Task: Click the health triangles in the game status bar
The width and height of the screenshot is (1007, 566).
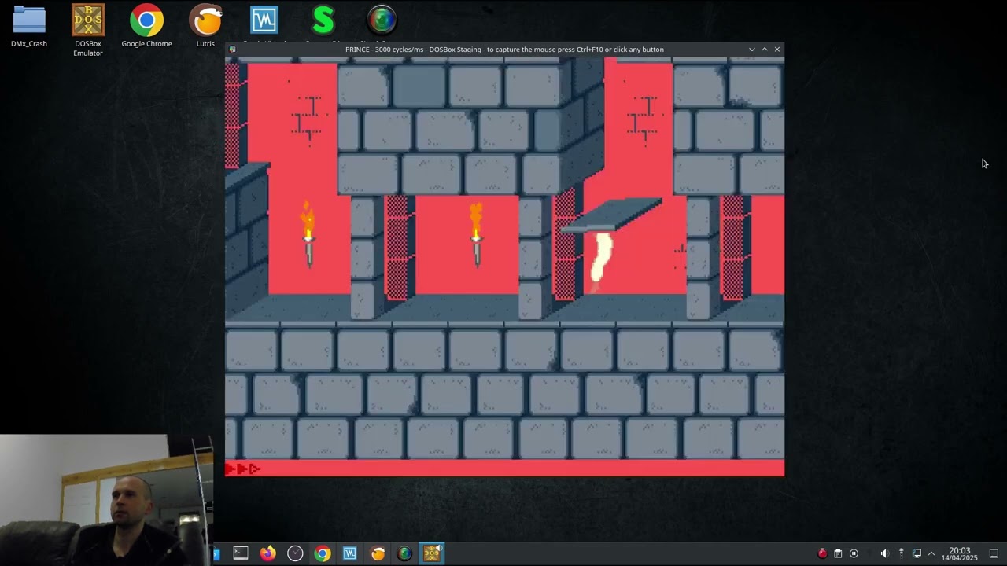Action: (242, 469)
